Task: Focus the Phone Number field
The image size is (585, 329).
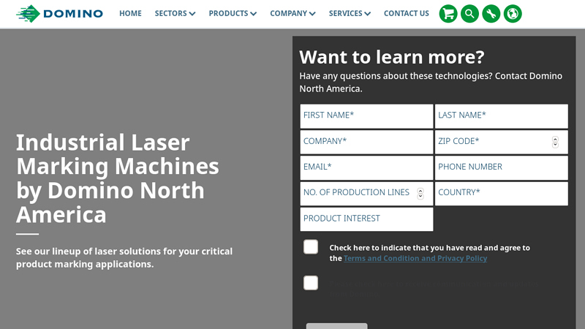Action: tap(502, 167)
